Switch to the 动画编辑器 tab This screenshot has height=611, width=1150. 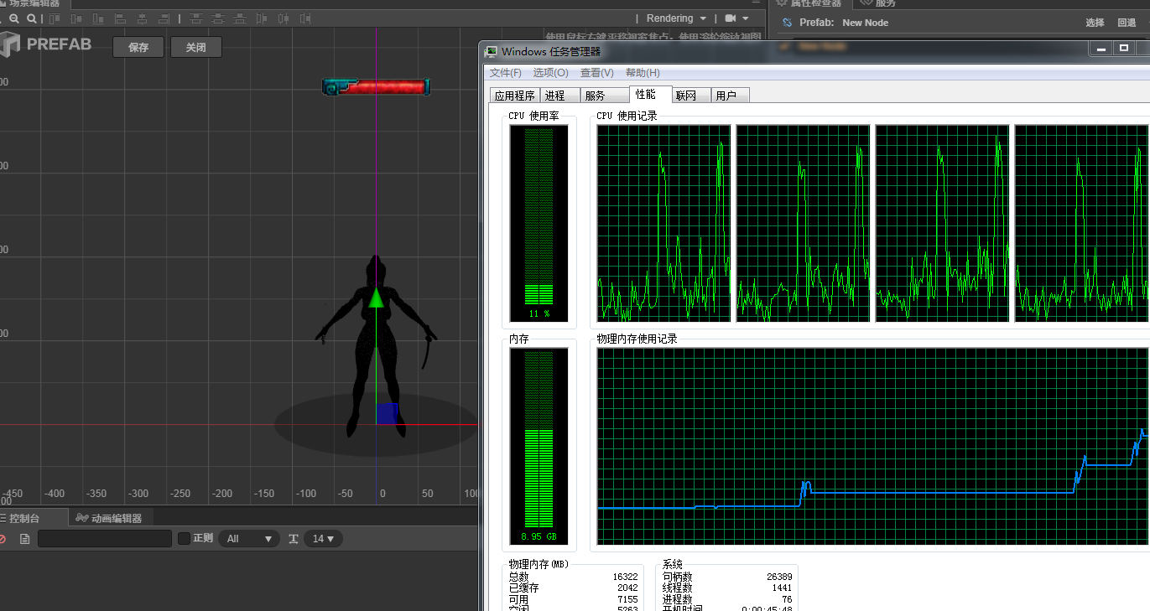point(108,518)
